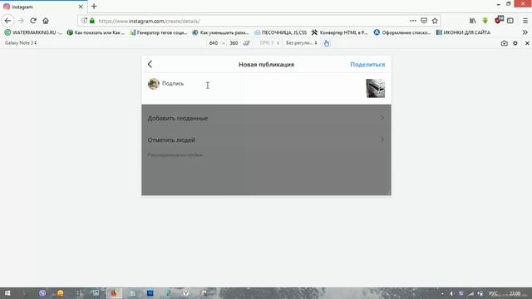Open 'Конвертер HTML в Р' bookmark
This screenshot has width=532, height=299.
point(340,32)
